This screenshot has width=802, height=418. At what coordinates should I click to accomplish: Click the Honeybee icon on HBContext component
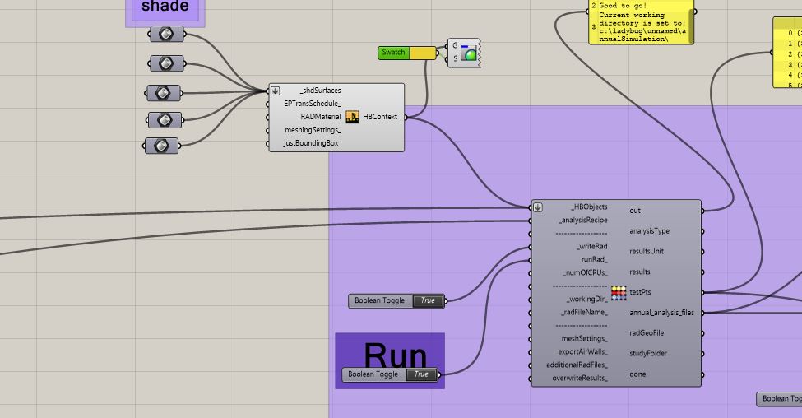[352, 117]
